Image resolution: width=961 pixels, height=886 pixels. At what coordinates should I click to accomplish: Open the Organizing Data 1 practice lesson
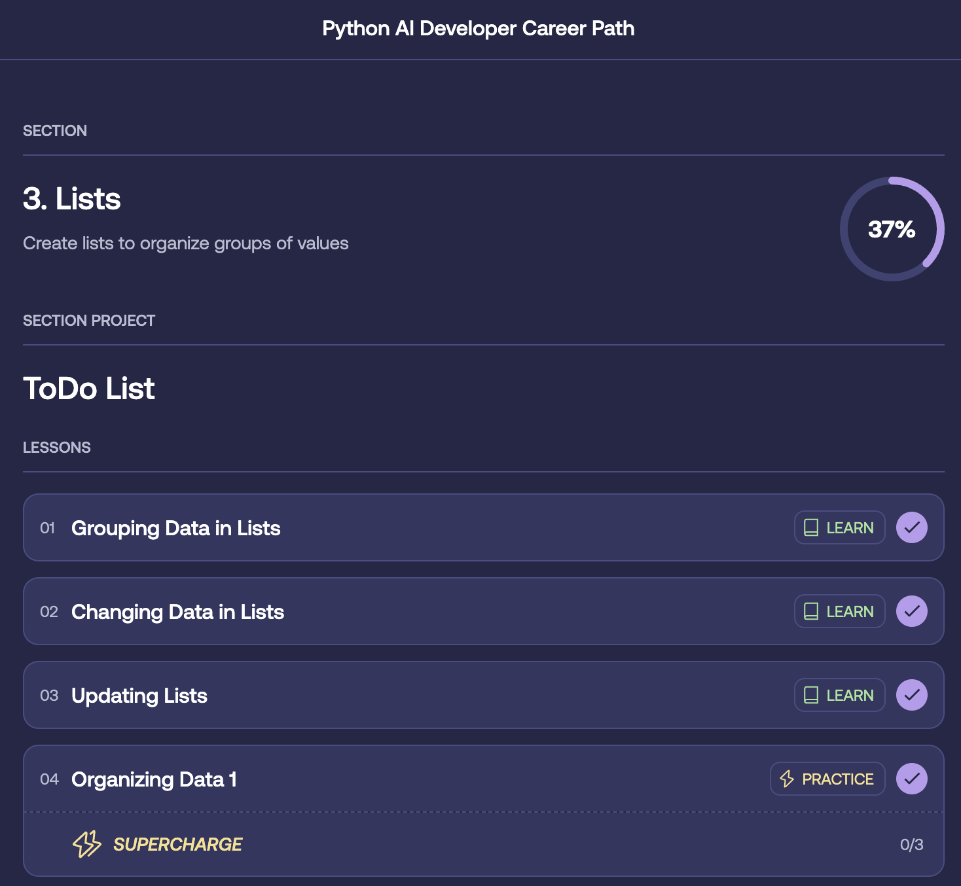pos(154,780)
